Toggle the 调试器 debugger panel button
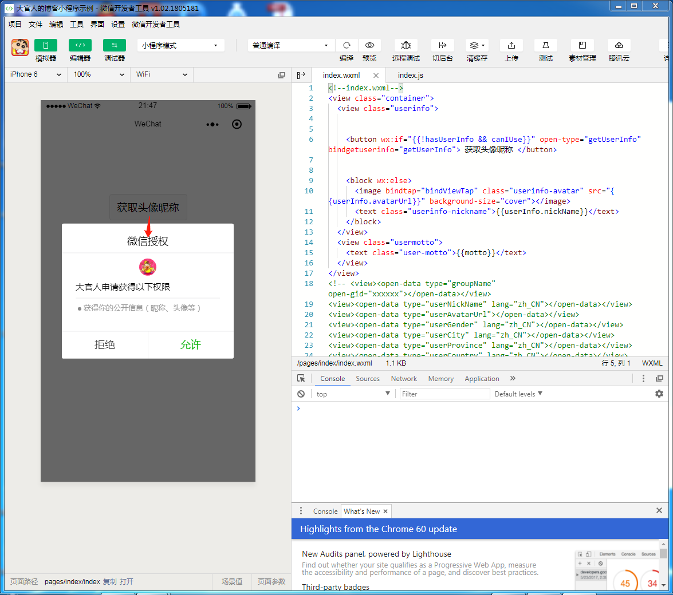The width and height of the screenshot is (673, 595). click(x=114, y=45)
